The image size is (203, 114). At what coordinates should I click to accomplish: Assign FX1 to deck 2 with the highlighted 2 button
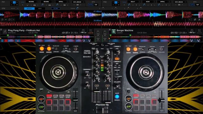14,2
